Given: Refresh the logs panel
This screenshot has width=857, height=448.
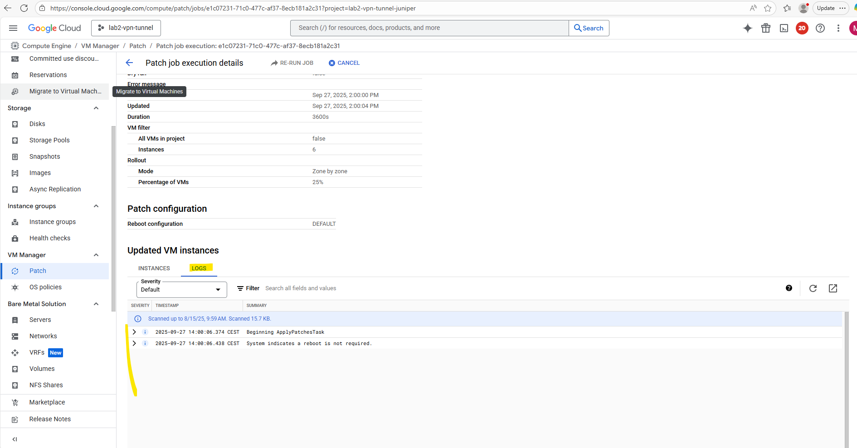Looking at the screenshot, I should pyautogui.click(x=813, y=288).
